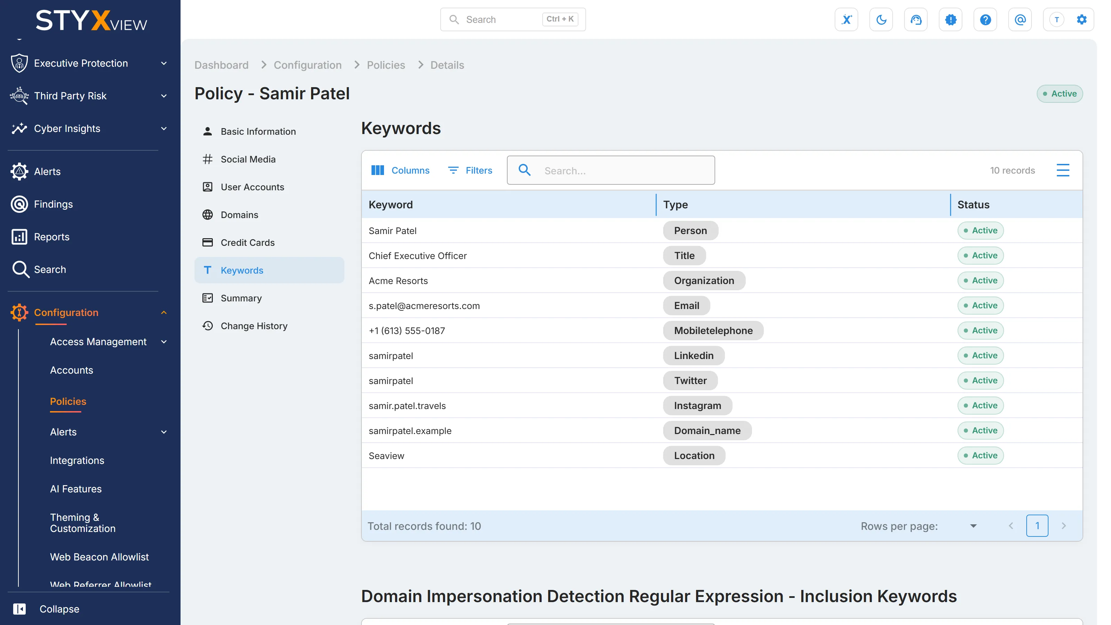Select the Keywords section tab
Viewport: 1111px width, 625px height.
[269, 270]
